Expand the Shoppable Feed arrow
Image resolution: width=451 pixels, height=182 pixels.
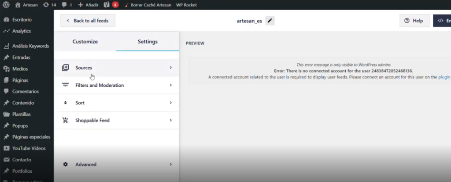pos(171,120)
